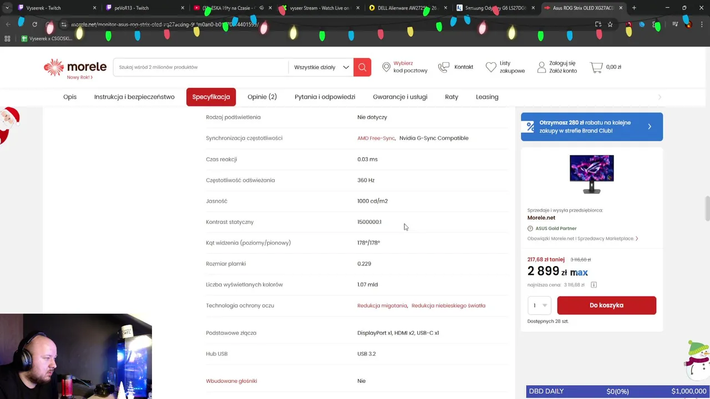Click the location pin postal code icon

[x=387, y=67]
